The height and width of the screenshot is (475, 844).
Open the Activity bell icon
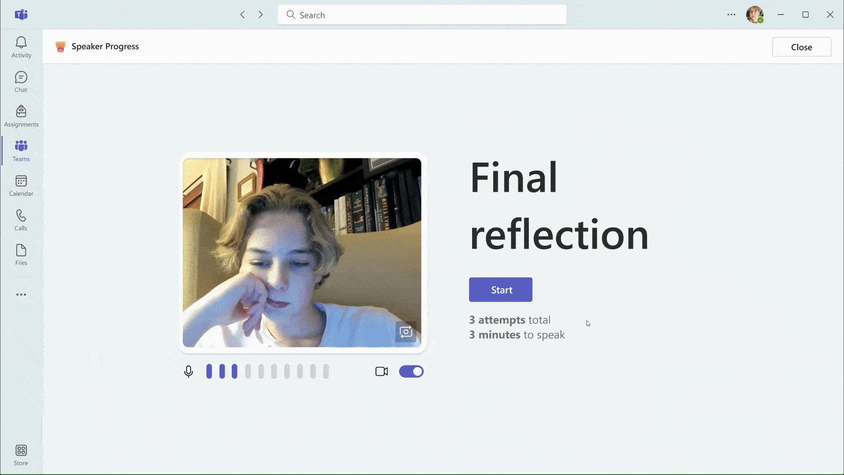(x=21, y=47)
